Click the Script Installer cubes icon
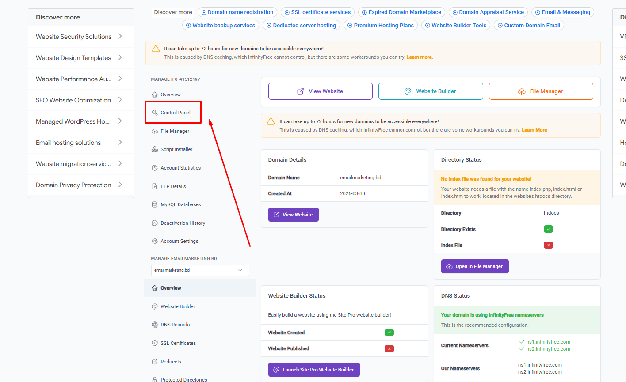626x382 pixels. pos(155,149)
